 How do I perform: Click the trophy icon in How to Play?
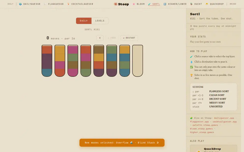coord(191,75)
